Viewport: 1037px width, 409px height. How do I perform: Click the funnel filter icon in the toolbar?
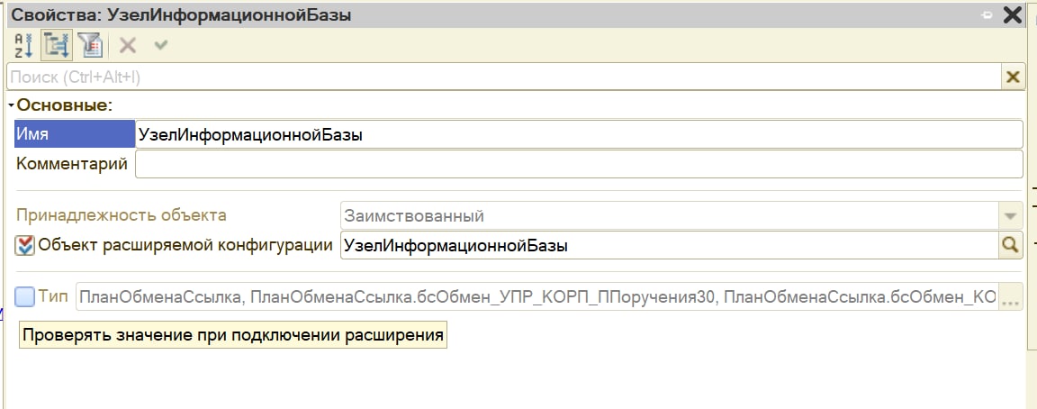pos(89,44)
